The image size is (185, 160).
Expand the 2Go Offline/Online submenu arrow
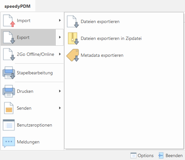coord(60,54)
